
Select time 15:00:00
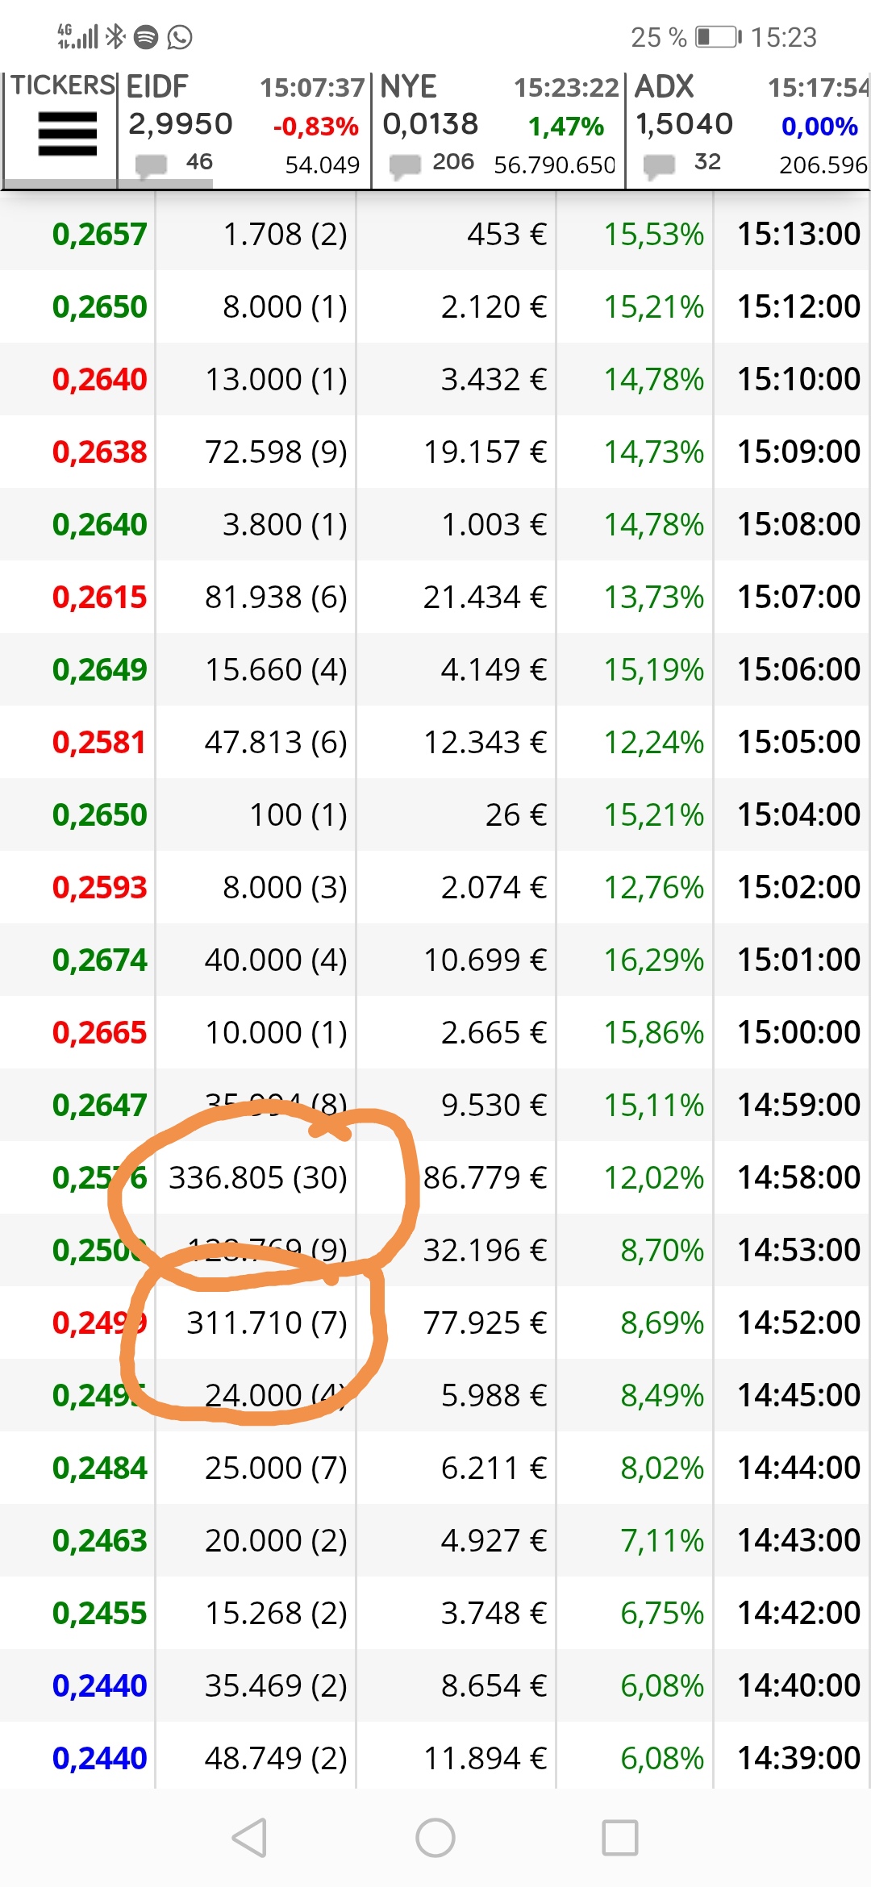pos(798,1032)
